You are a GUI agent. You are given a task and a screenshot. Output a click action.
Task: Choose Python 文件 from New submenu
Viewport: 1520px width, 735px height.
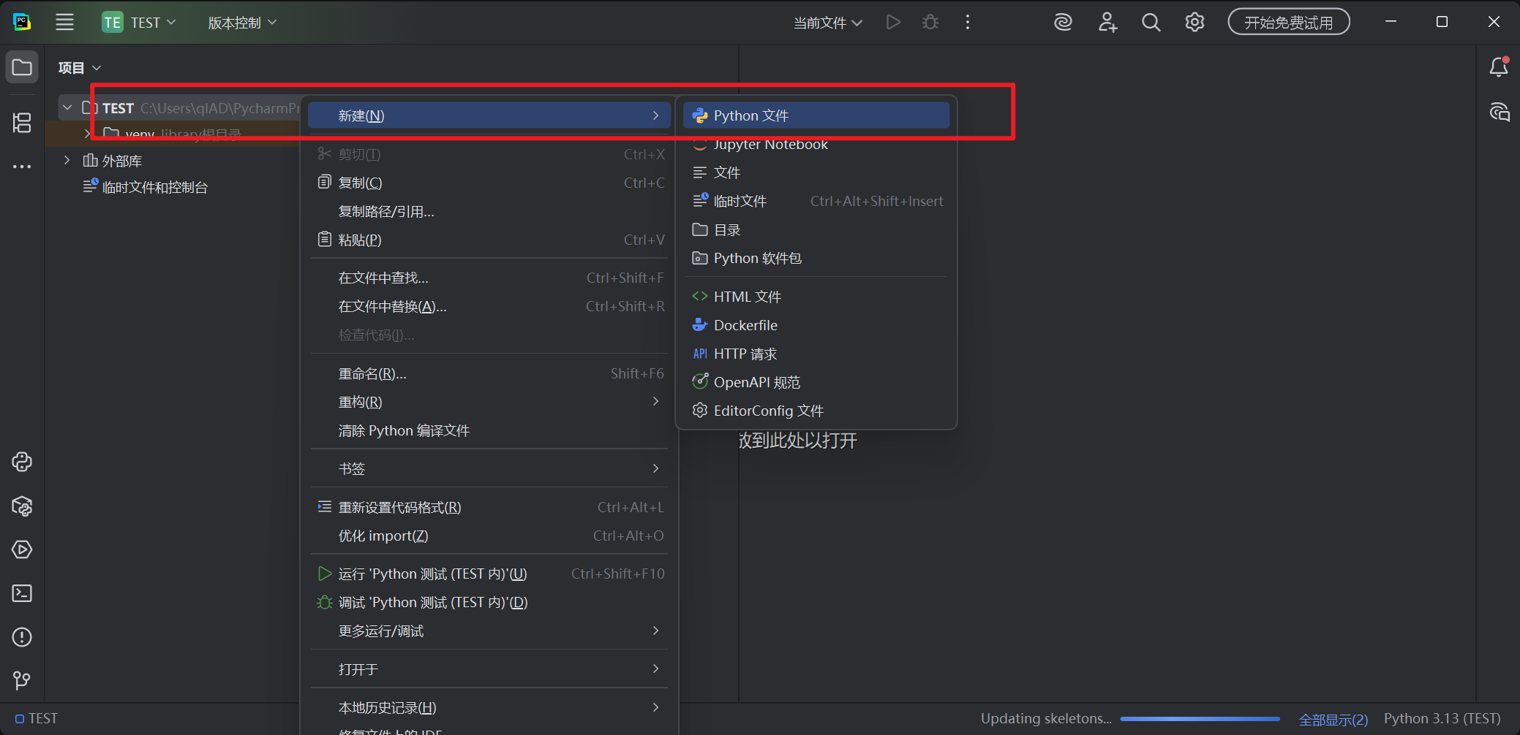tap(816, 115)
